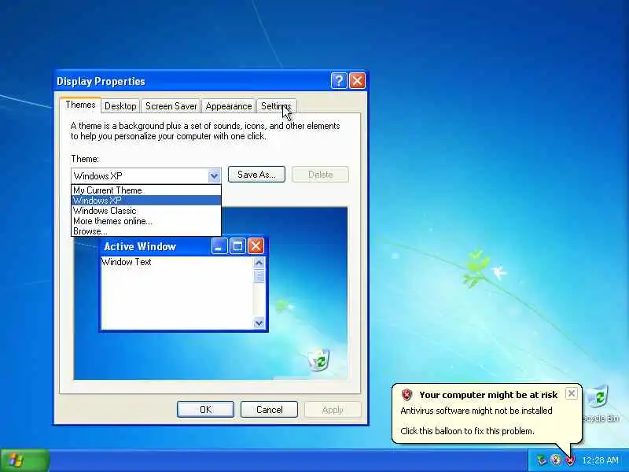Click the Theme combo box showing Windows XP
Image resolution: width=629 pixels, height=472 pixels.
pyautogui.click(x=146, y=175)
